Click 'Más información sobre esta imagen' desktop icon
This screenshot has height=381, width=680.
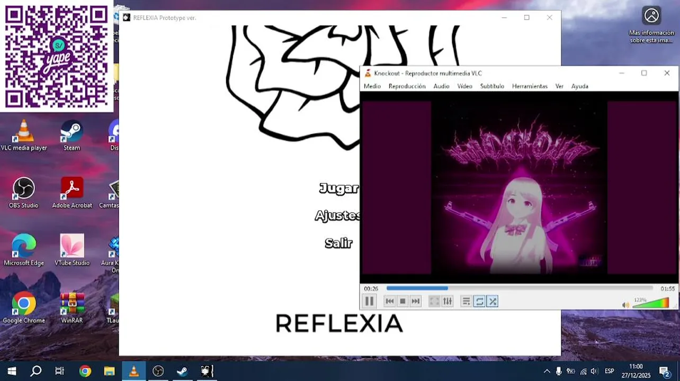tap(651, 25)
